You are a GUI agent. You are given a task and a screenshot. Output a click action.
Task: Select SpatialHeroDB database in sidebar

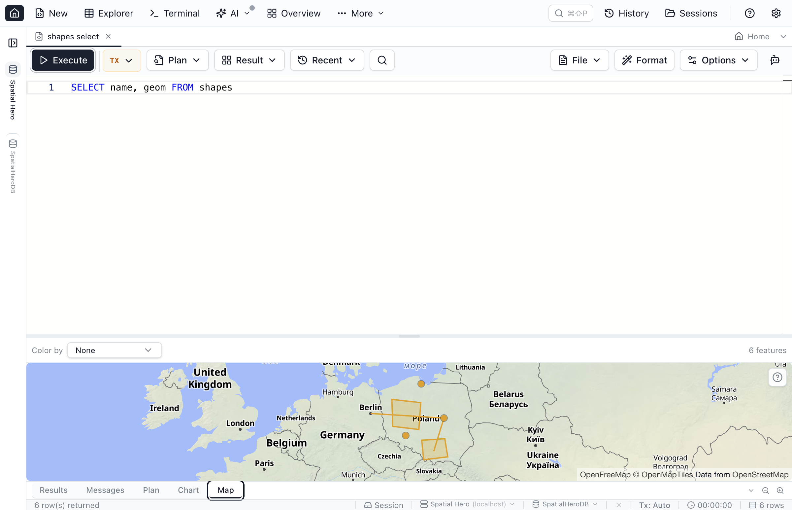click(x=13, y=164)
